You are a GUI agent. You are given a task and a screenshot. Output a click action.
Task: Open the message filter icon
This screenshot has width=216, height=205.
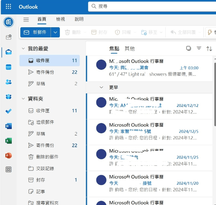coord(199,48)
